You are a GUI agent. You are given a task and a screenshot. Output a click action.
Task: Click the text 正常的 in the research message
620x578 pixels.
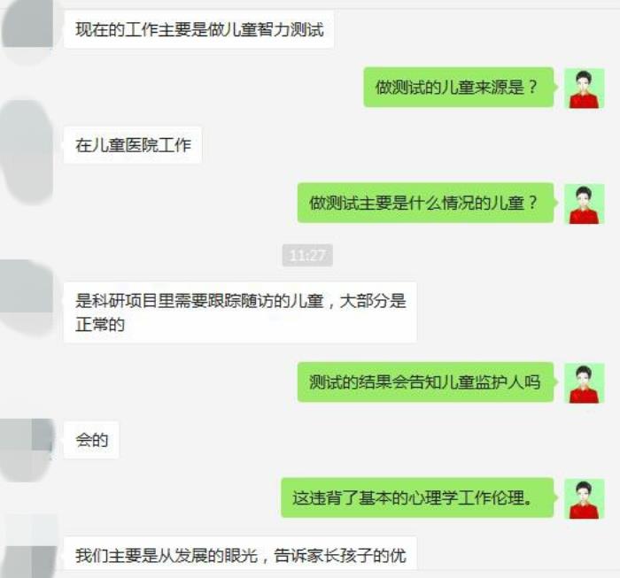100,325
